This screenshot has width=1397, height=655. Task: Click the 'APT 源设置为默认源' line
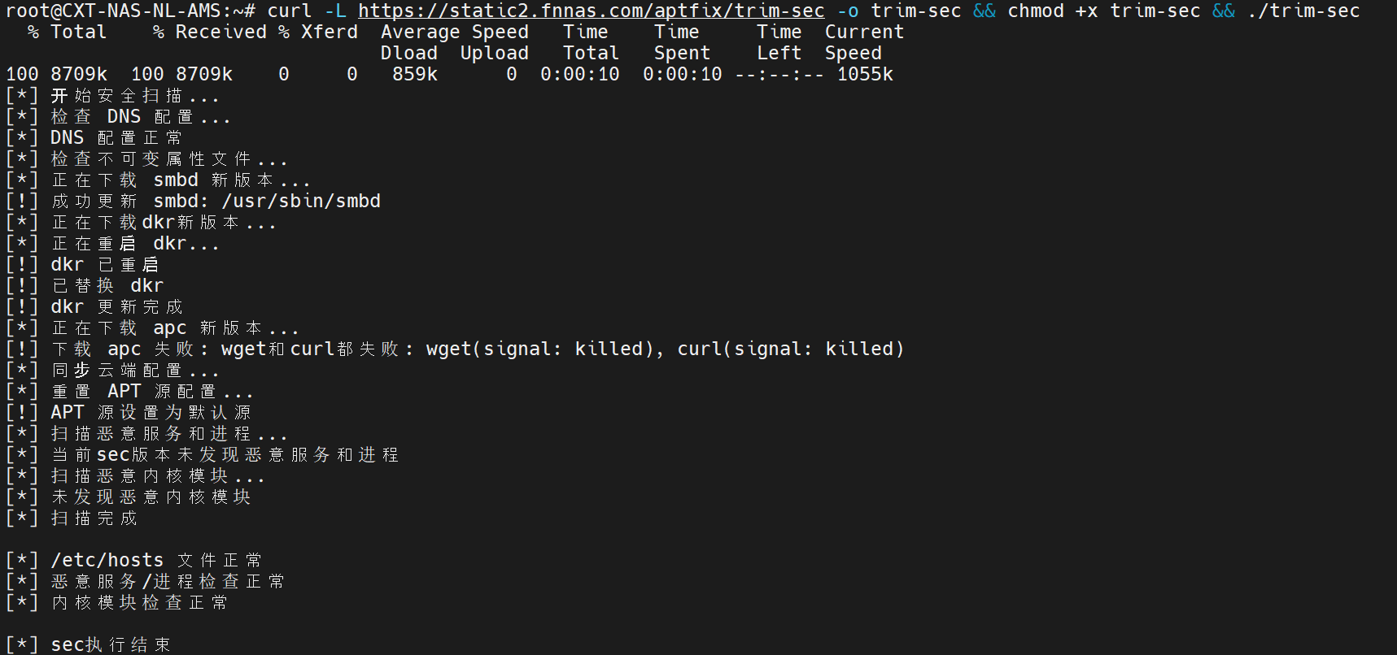[151, 412]
